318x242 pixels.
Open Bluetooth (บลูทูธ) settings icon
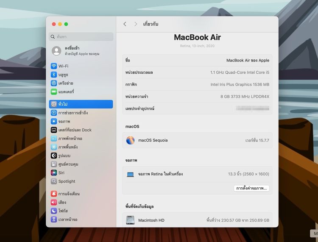[54, 75]
